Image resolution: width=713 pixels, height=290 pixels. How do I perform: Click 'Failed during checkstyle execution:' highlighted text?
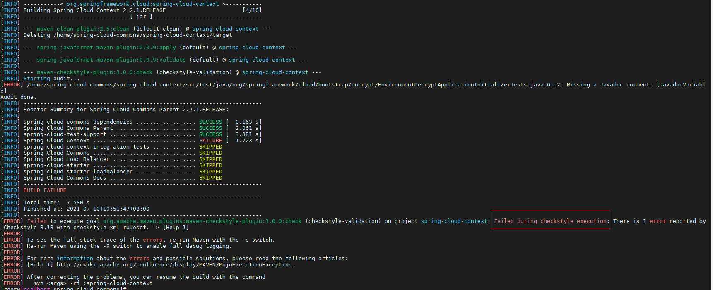coord(552,221)
